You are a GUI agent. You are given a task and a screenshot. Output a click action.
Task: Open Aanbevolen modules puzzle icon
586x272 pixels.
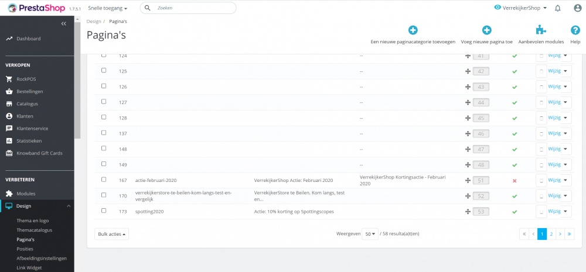(x=541, y=30)
